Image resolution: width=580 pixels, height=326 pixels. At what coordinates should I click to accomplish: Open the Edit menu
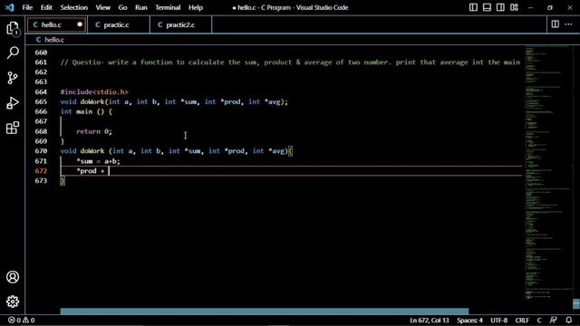coord(46,7)
